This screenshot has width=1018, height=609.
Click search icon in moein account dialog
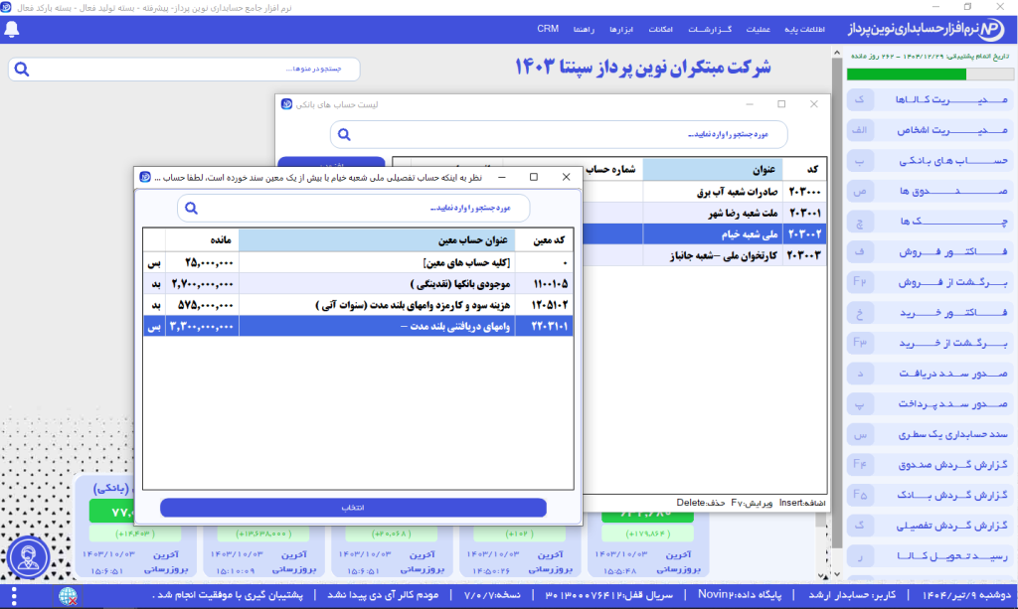(x=191, y=209)
